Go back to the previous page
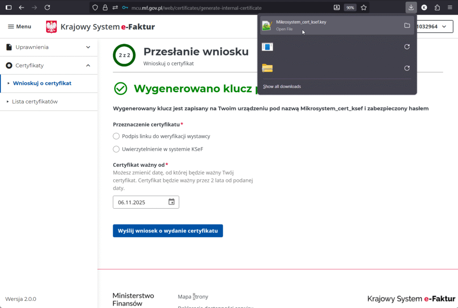The width and height of the screenshot is (458, 308). (x=21, y=8)
